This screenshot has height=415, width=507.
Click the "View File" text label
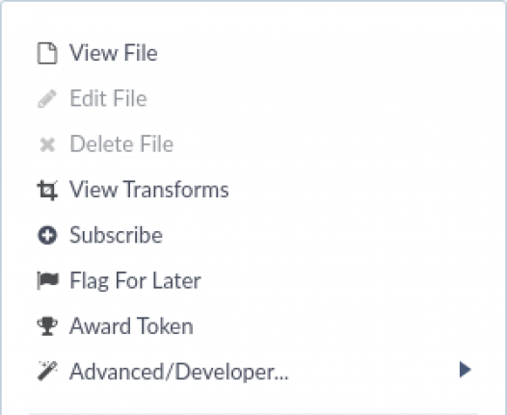(114, 53)
